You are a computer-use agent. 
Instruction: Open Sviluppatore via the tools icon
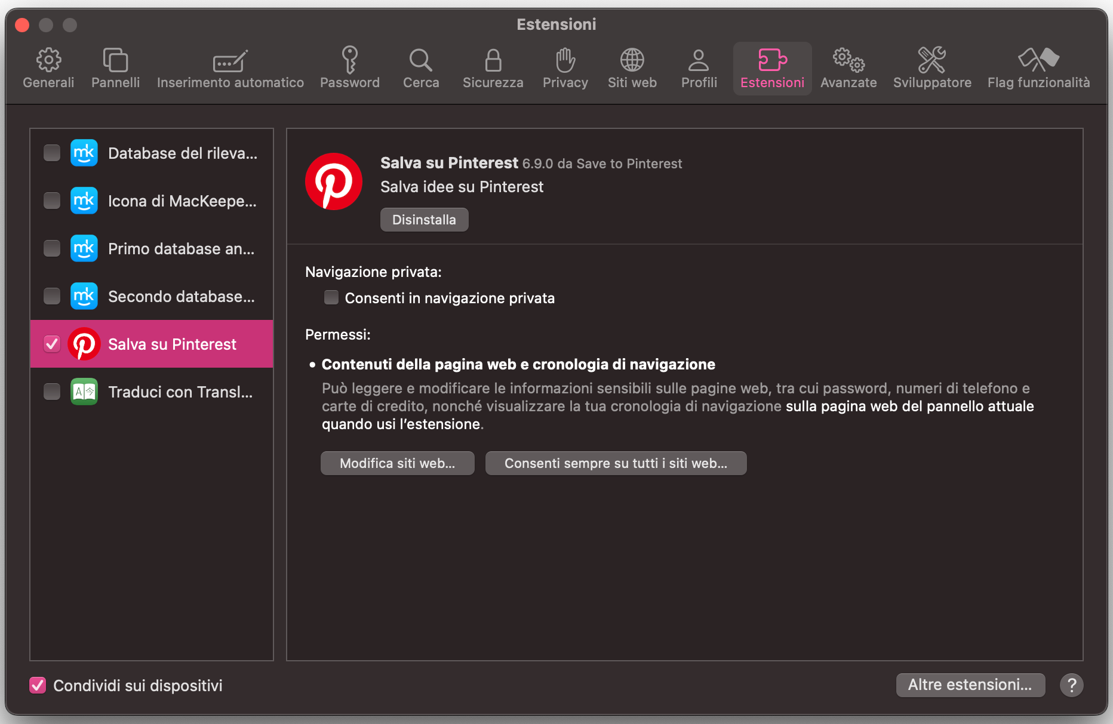click(931, 60)
